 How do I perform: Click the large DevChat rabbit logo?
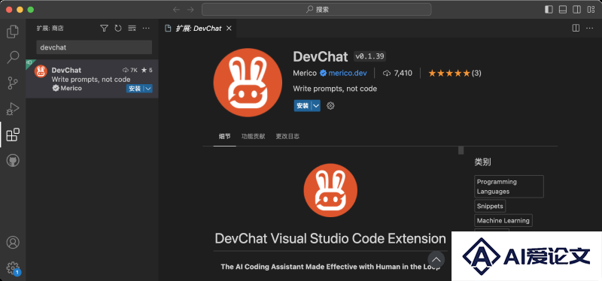(248, 82)
